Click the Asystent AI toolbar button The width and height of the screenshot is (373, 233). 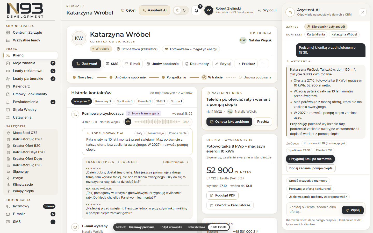coord(154,10)
